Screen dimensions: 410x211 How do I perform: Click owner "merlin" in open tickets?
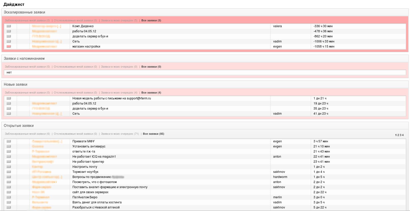tap(278, 197)
